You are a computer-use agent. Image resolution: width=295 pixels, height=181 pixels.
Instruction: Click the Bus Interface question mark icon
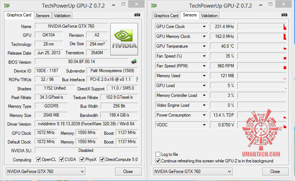[137, 79]
